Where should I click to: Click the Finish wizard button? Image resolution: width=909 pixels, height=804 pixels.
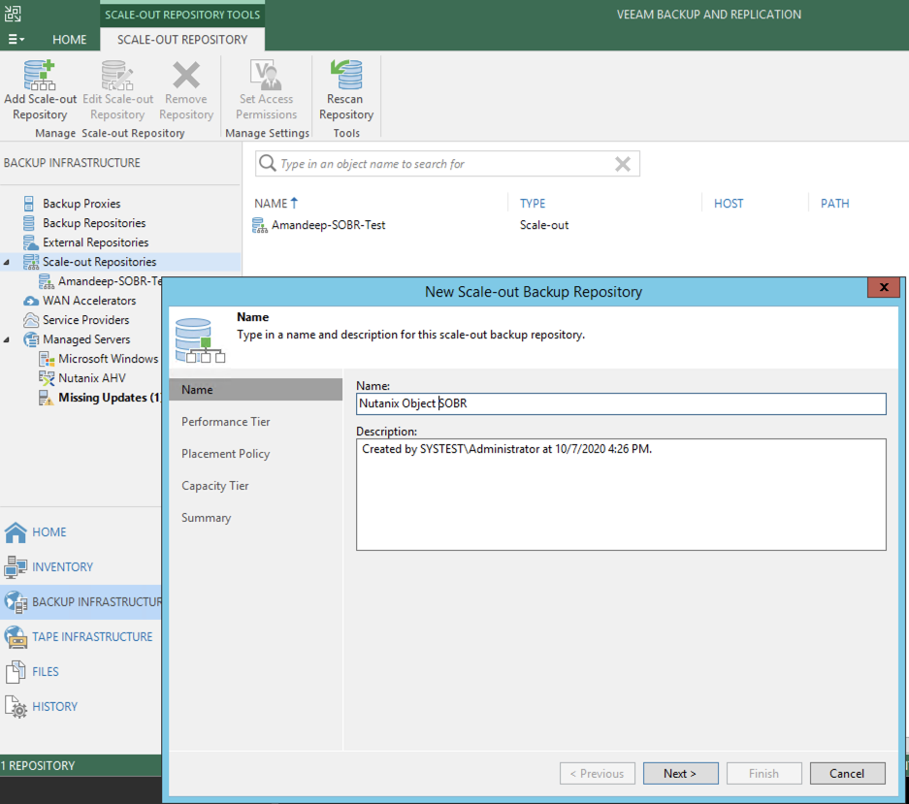tap(764, 773)
